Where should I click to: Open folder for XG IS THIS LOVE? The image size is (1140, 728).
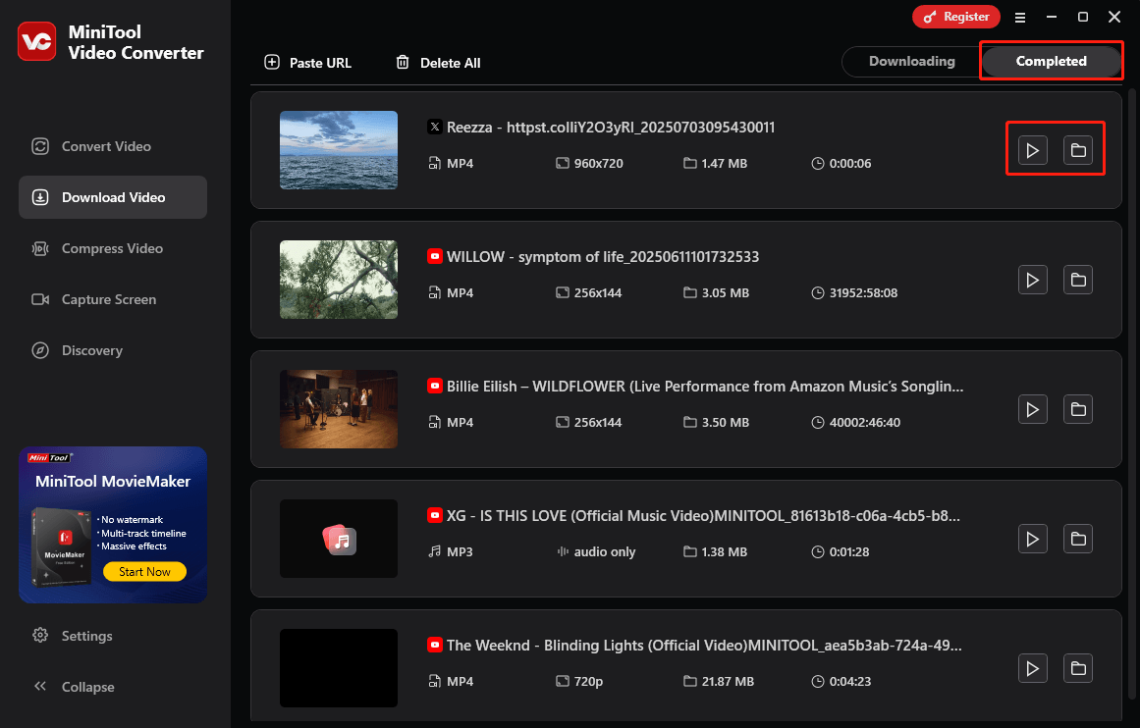[x=1078, y=539]
